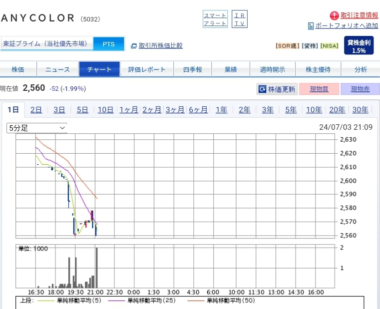Open the 適時開示 tab
Viewport: 380px width, 309px height.
[273, 69]
